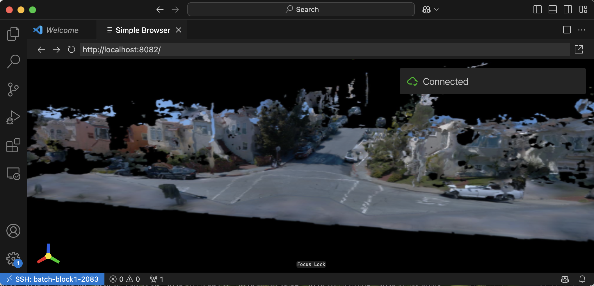Reload the Simple Browser page
Screen dimensions: 594x286
point(71,50)
